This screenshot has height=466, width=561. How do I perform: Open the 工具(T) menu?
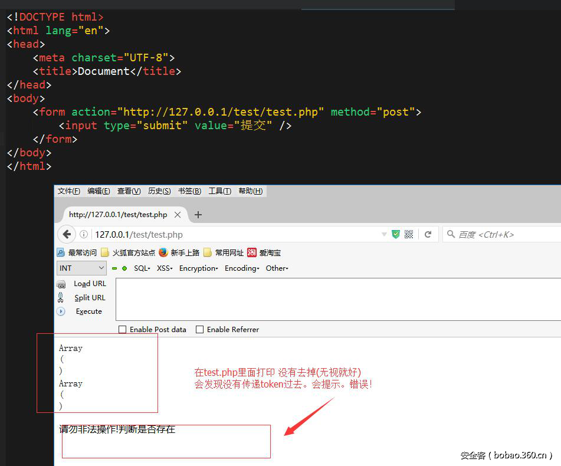219,191
